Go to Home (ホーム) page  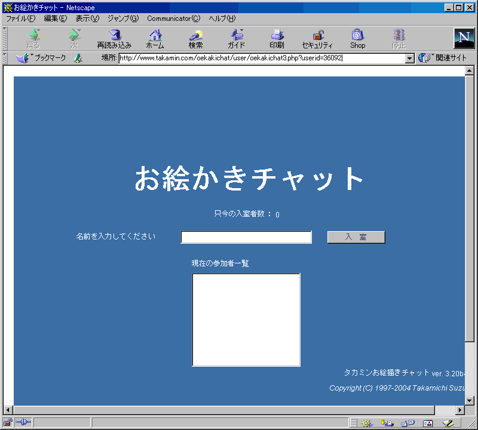pos(155,39)
